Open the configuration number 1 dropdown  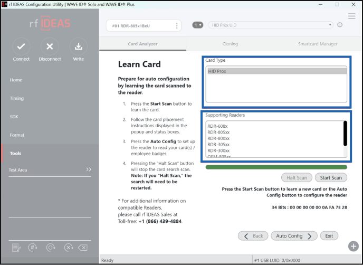(x=198, y=25)
